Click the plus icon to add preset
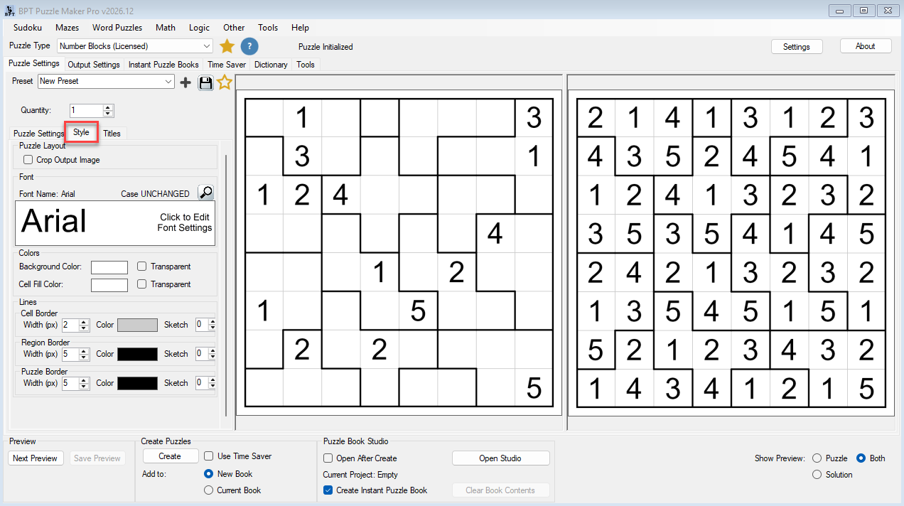Screen dimensions: 904x506 click(185, 82)
